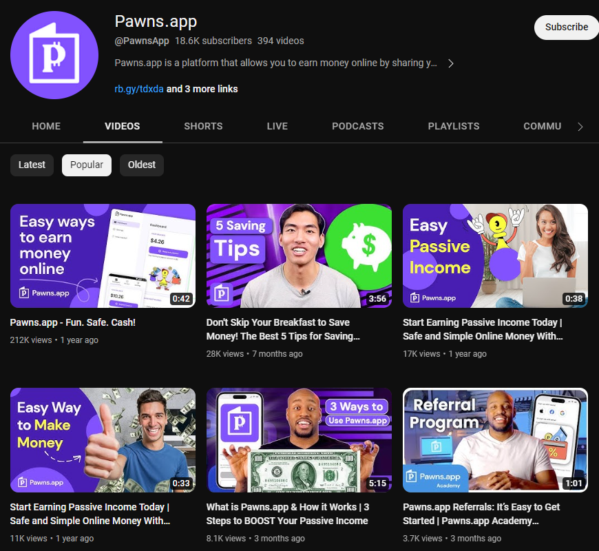Sort videos by Popular
Image resolution: width=599 pixels, height=551 pixels.
[87, 165]
